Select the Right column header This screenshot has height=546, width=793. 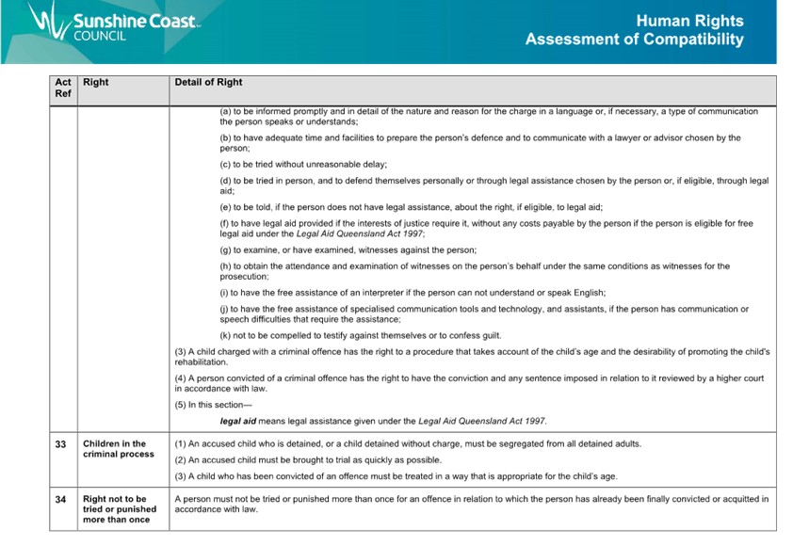click(96, 83)
